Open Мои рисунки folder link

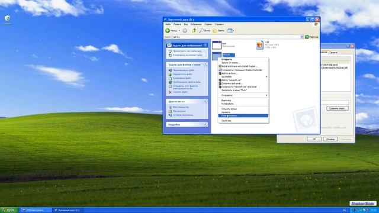179,111
